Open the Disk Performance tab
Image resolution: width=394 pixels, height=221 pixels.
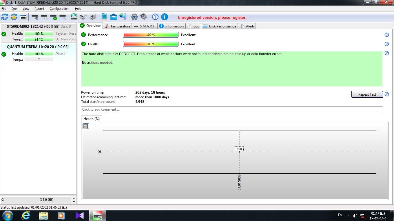[220, 26]
